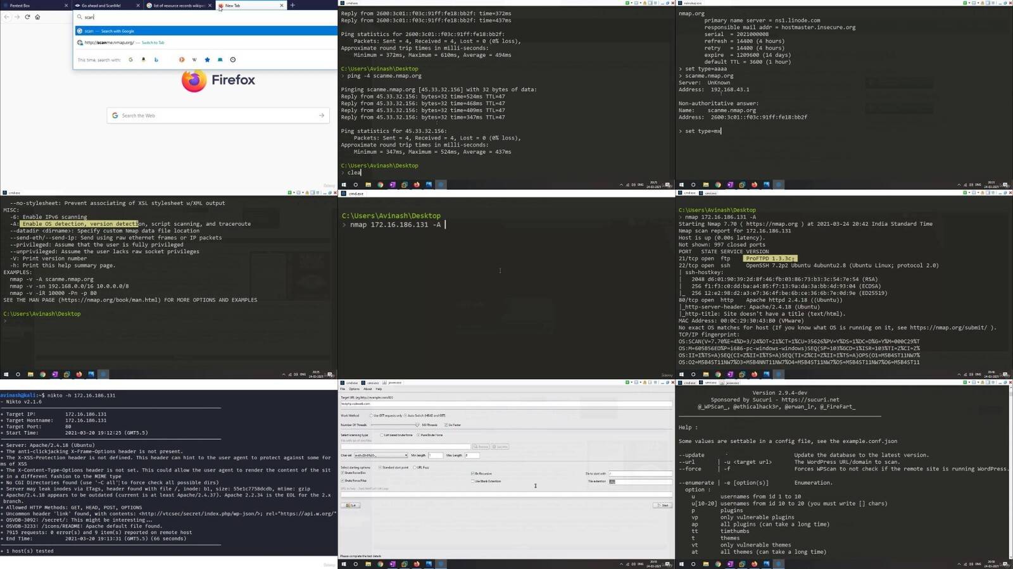Click 'nmap 172.16.186.131 -A' in middle terminal
The image size is (1013, 569).
pos(396,225)
